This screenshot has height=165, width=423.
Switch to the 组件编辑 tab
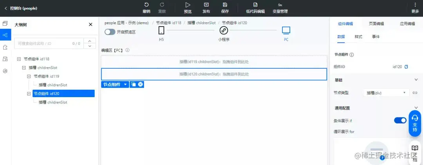(345, 24)
